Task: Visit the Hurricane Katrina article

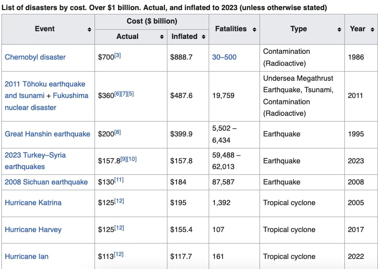Action: 33,203
